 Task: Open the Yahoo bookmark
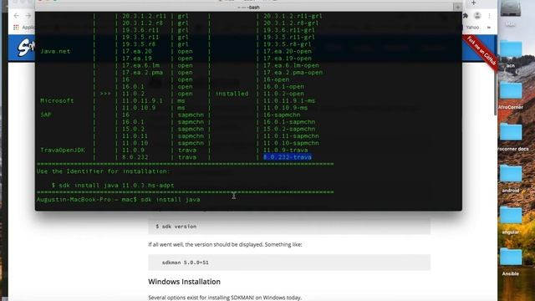point(472,28)
